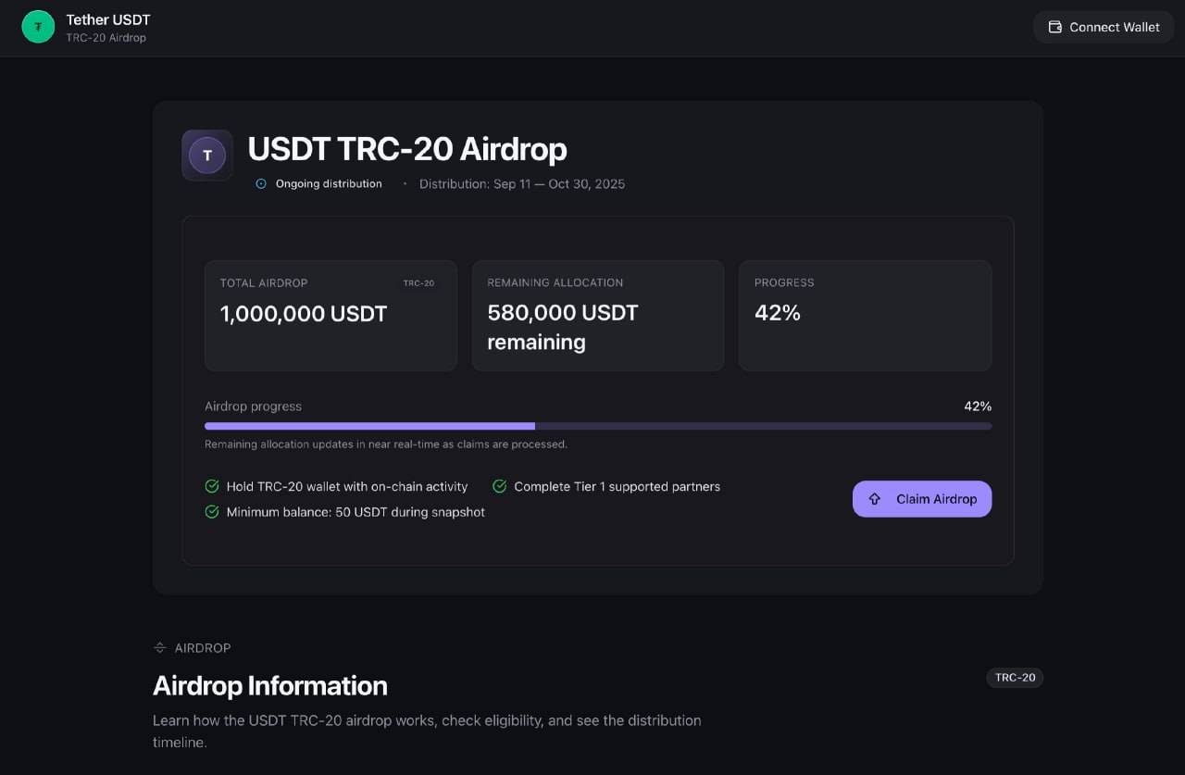Click the green Tether logo in header
The width and height of the screenshot is (1185, 775).
38,27
